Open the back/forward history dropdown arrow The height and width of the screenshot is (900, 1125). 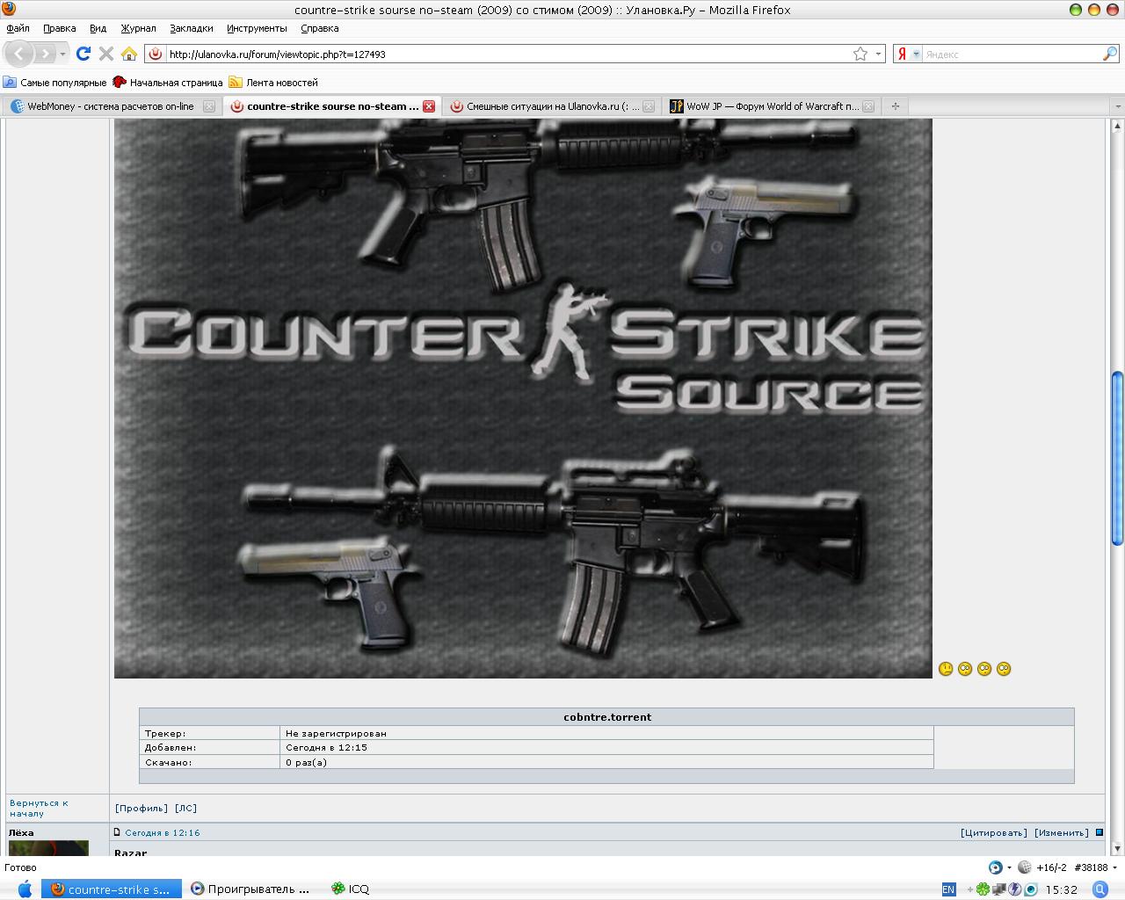(x=62, y=54)
